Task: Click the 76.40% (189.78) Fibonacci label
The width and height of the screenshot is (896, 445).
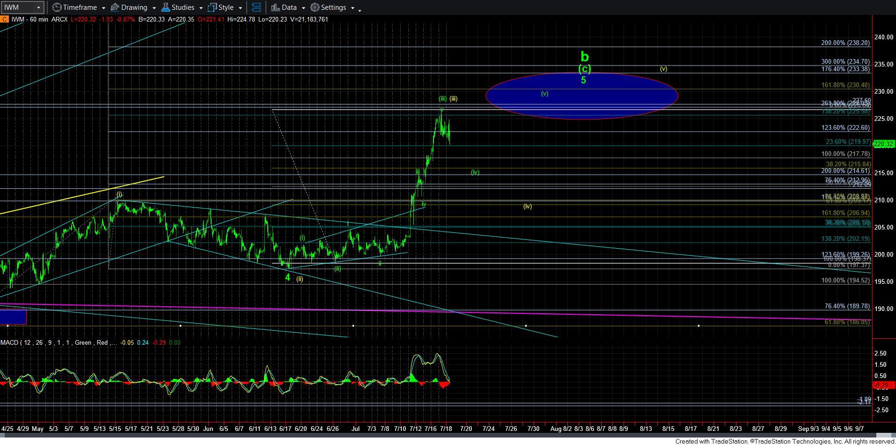Action: click(848, 306)
